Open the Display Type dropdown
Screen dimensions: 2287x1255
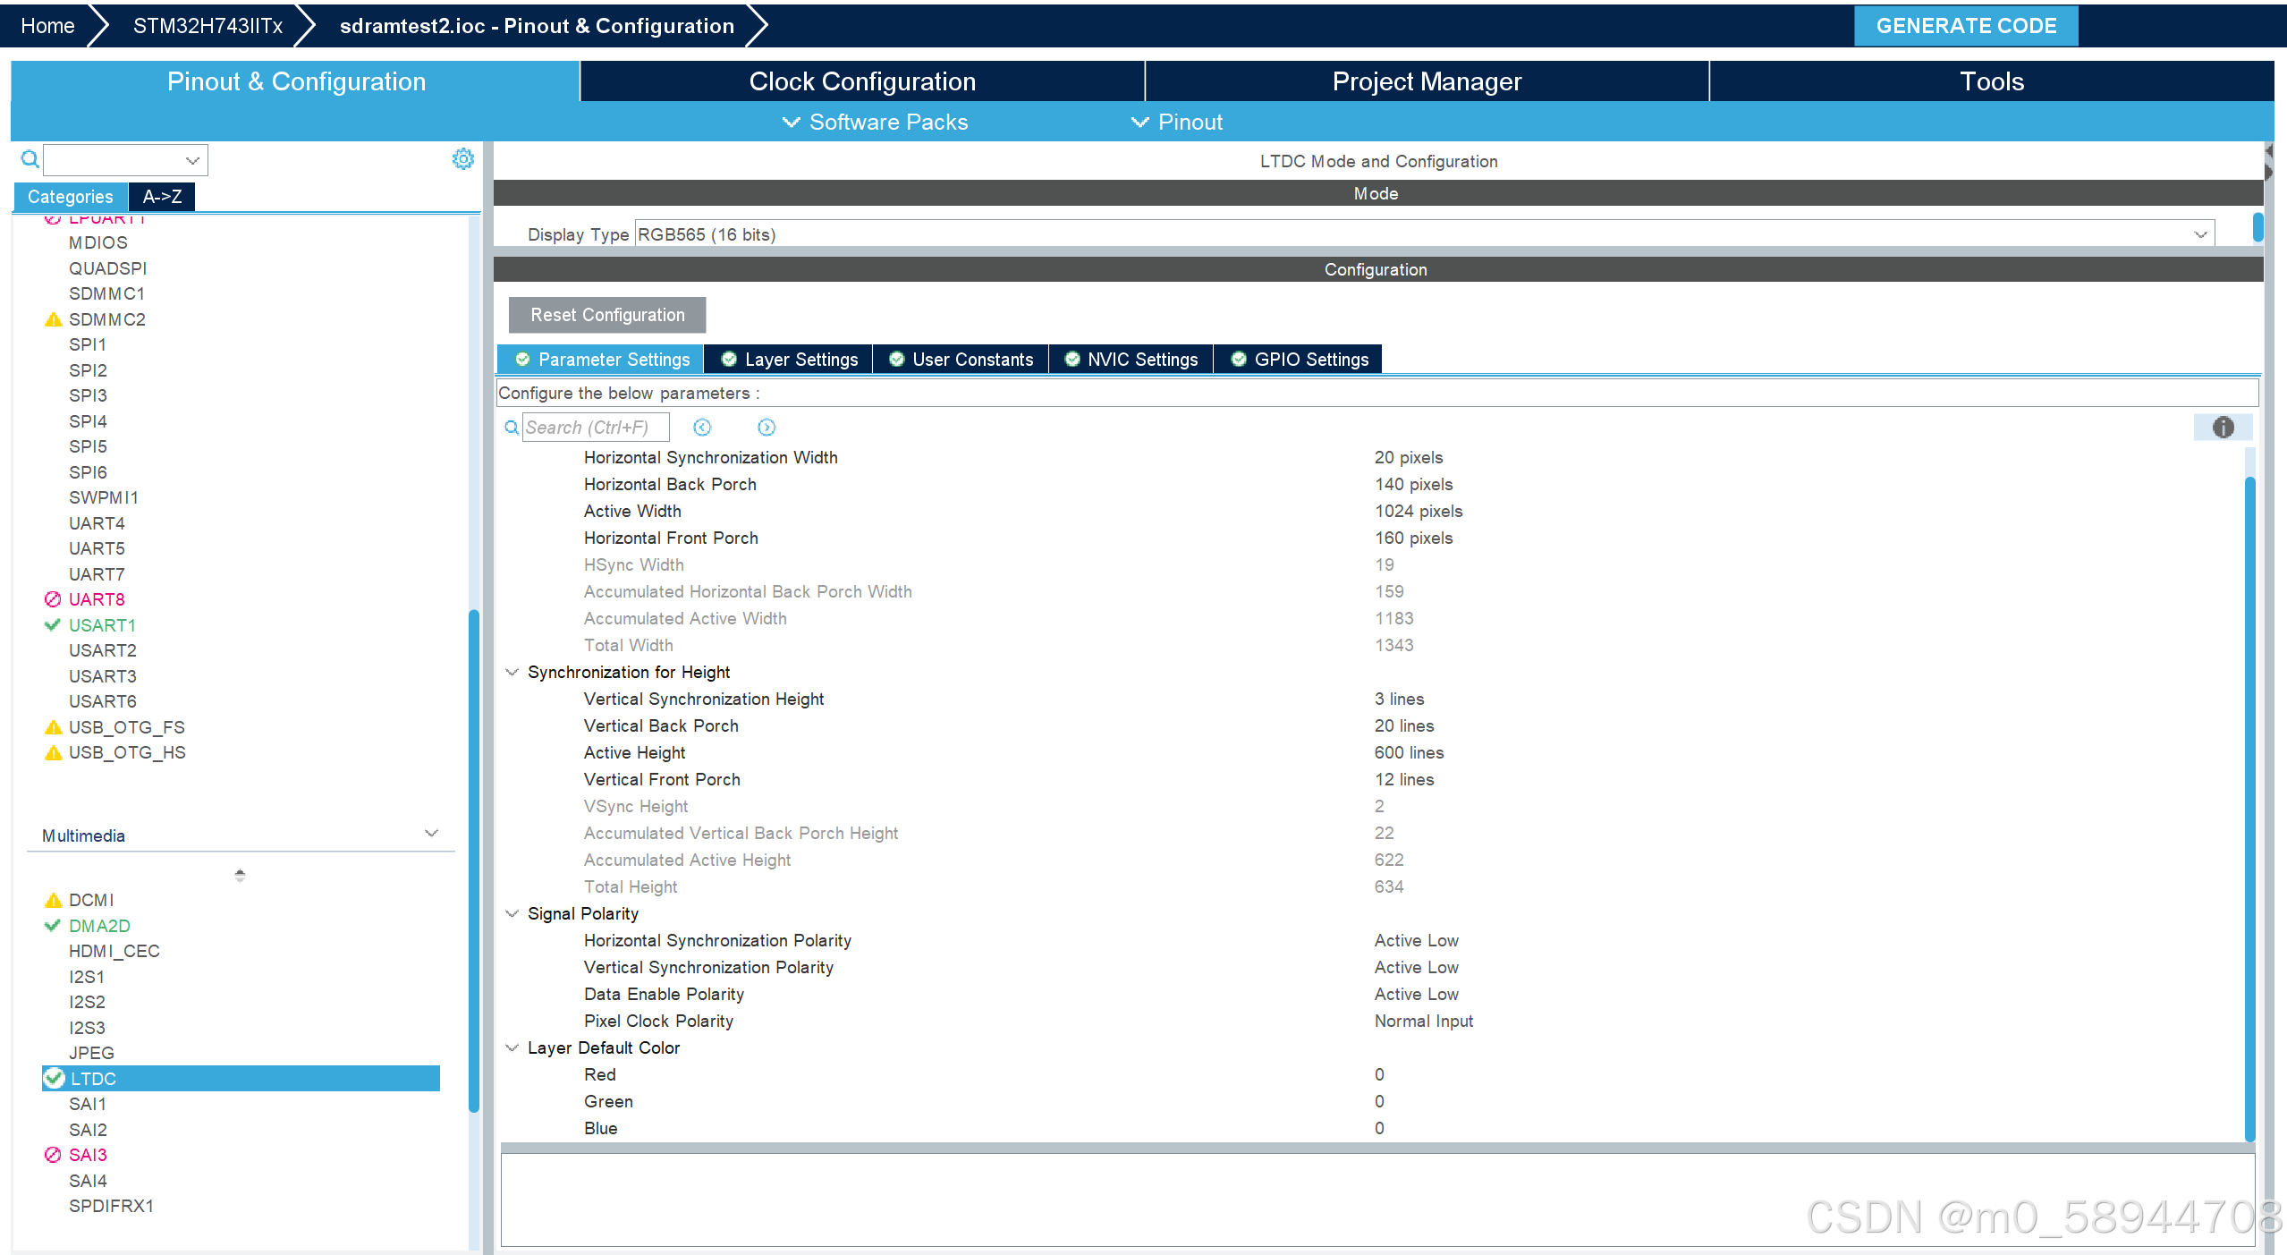(x=2199, y=234)
